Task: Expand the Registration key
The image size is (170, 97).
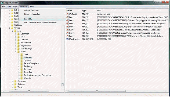Action: pos(16,46)
